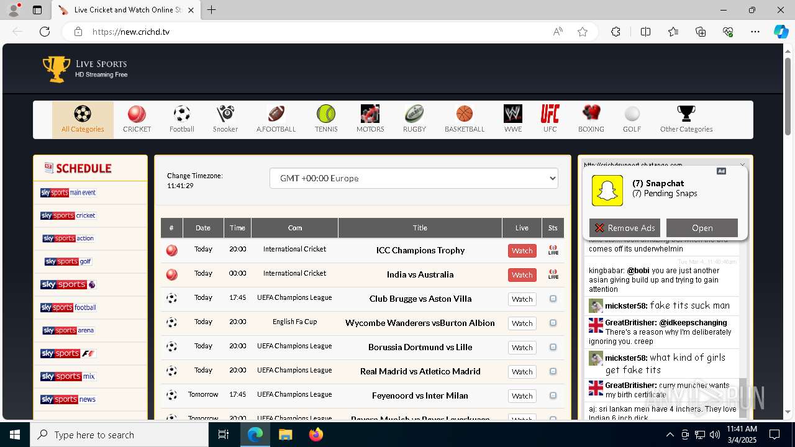The height and width of the screenshot is (447, 795).
Task: Enable read aloud for this page
Action: (558, 32)
